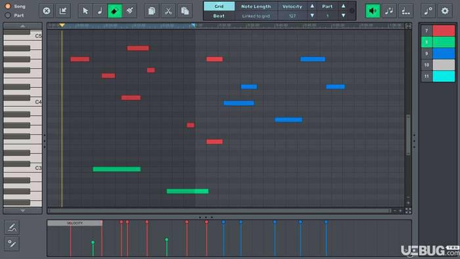
Task: Click the C4 piano key
Action: [36, 102]
